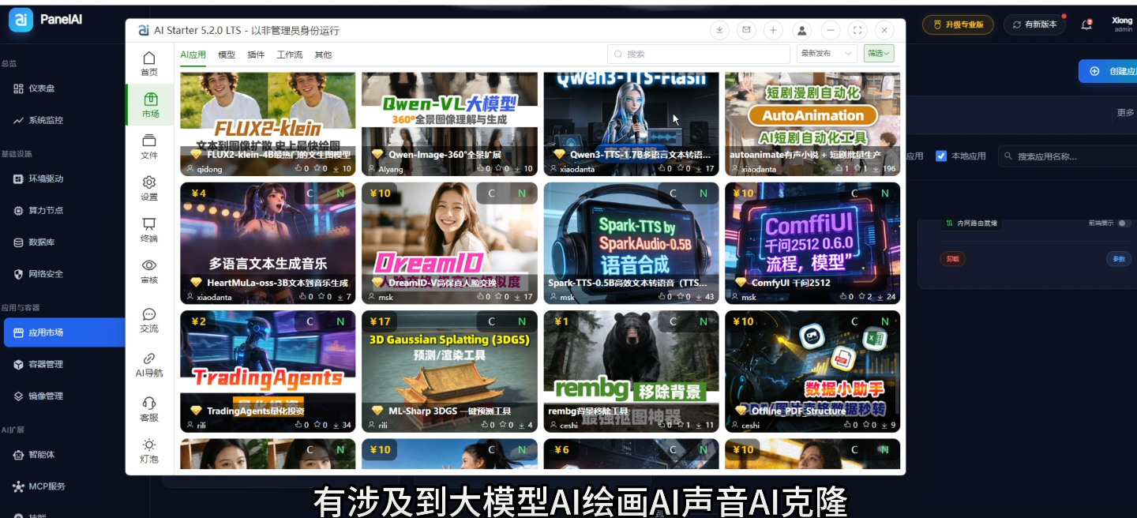The width and height of the screenshot is (1137, 518).
Task: Open the ML-Sharp 3DGS app card
Action: pyautogui.click(x=449, y=371)
